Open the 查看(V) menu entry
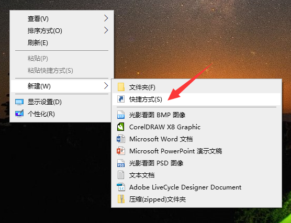The height and width of the screenshot is (223, 291). [x=62, y=18]
